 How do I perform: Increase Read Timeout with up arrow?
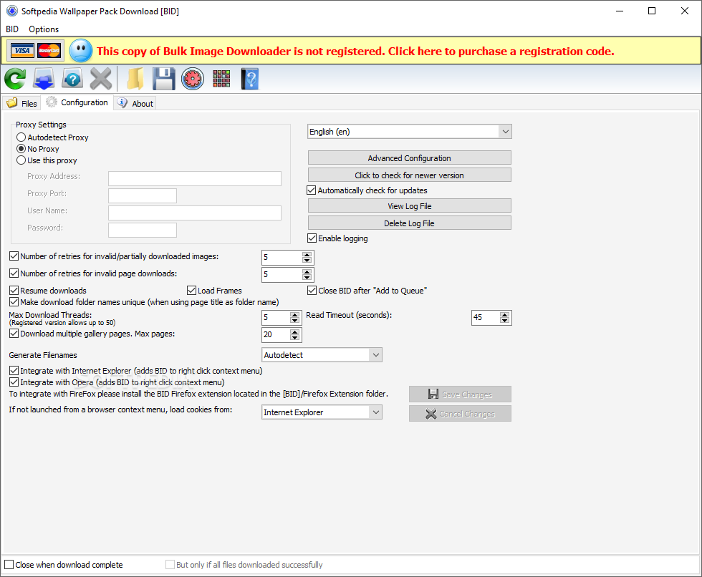[504, 315]
